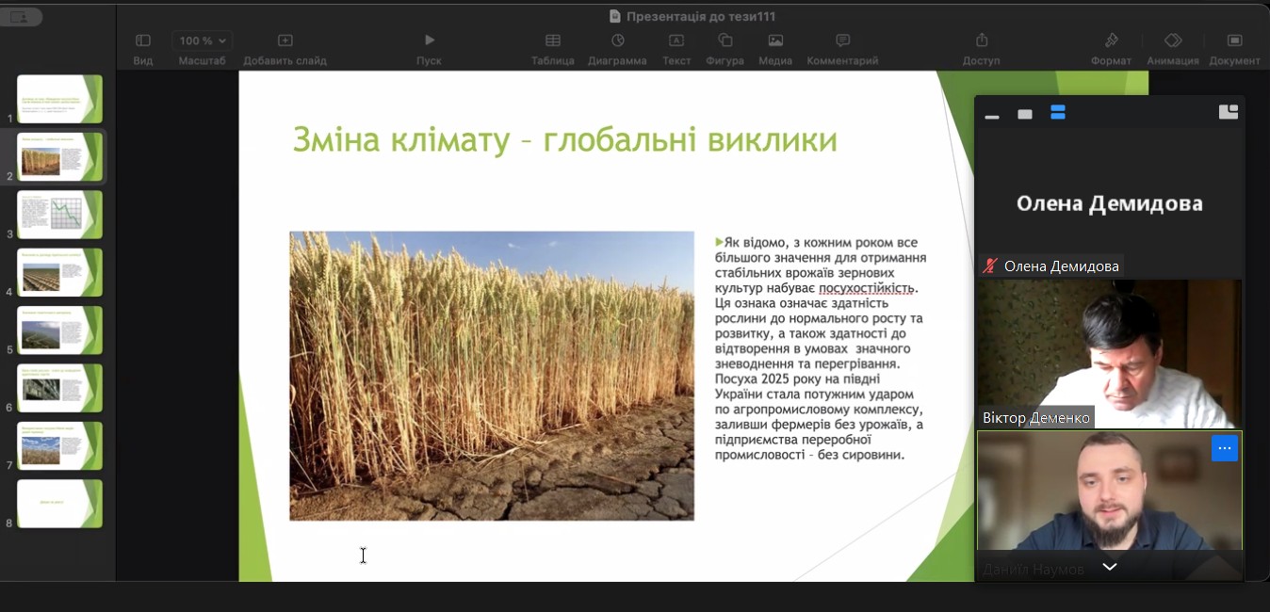The image size is (1270, 612).
Task: Open the blue three-dots menu on video
Action: (1224, 448)
